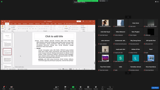Toggle Underline formatting in Font group
Image resolution: width=160 pixels, height=90 pixels.
[22, 29]
